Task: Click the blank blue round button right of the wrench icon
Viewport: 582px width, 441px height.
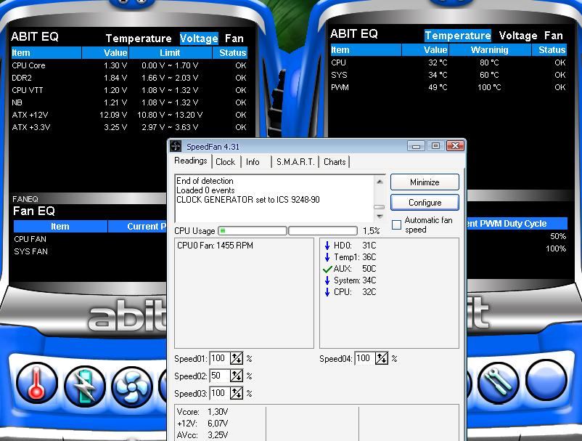Action: coord(546,380)
